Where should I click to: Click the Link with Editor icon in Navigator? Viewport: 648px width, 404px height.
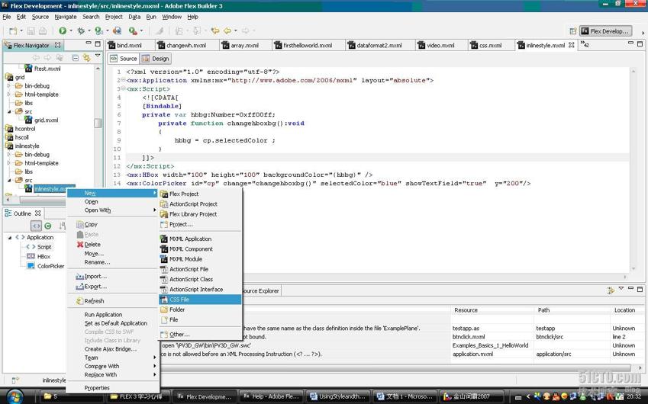pos(86,58)
